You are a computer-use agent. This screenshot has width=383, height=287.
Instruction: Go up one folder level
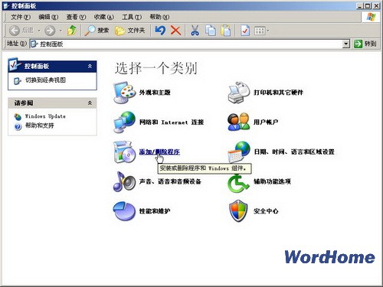pos(72,31)
